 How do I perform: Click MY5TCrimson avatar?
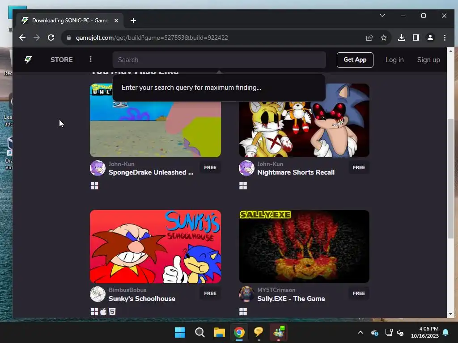[246, 294]
